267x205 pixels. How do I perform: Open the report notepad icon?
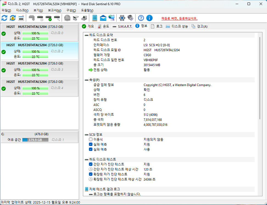tap(95, 18)
